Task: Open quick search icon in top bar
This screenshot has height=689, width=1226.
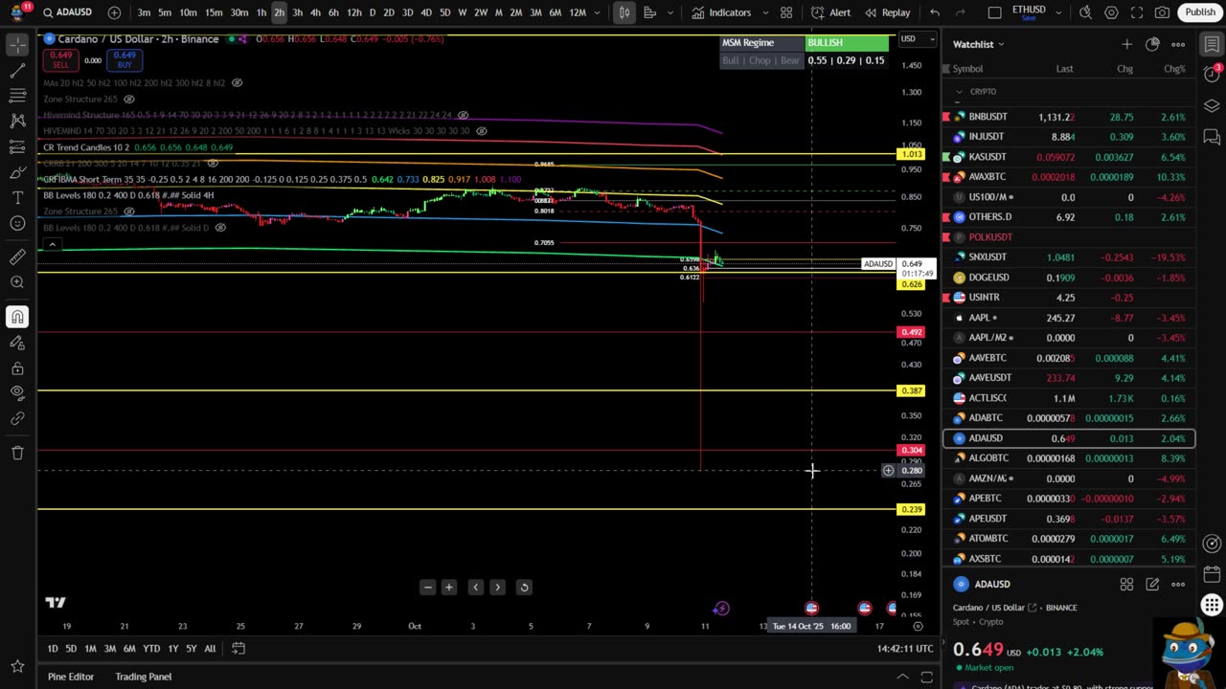Action: tap(1085, 12)
